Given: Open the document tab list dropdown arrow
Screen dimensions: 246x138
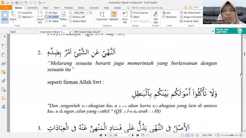Looking at the screenshot, I should click(213, 31).
